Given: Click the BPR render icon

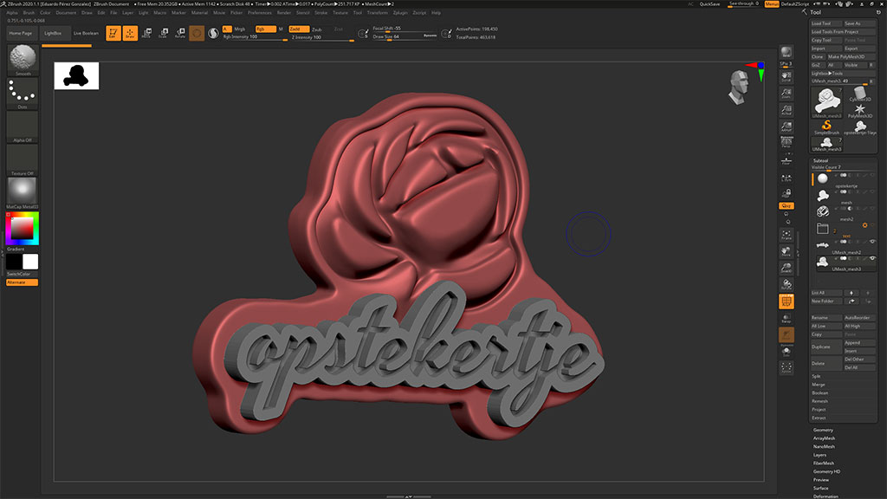Looking at the screenshot, I should click(787, 53).
